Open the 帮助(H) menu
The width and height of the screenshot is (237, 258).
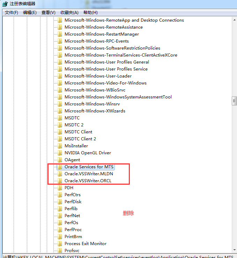90,13
